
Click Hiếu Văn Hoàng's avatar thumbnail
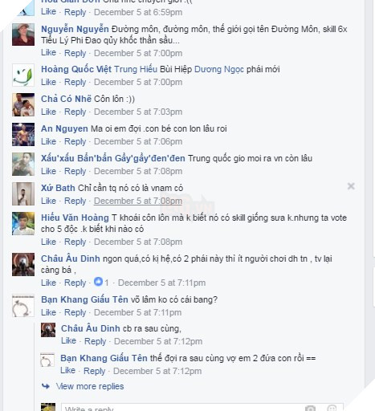pyautogui.click(x=23, y=223)
